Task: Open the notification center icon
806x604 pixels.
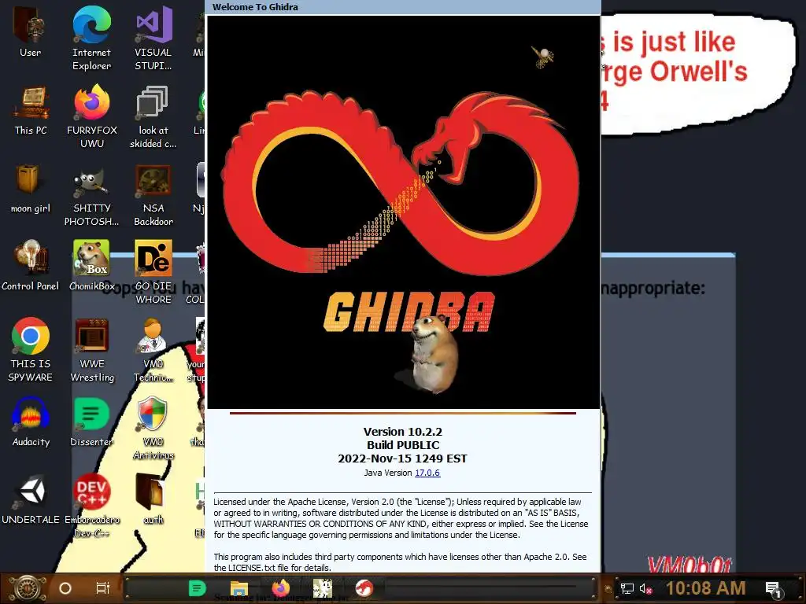Action: pos(773,589)
